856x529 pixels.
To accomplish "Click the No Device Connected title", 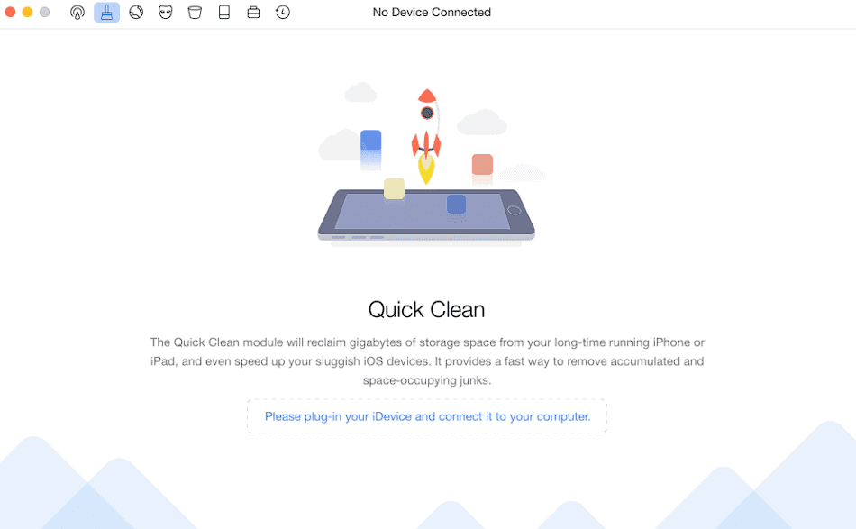I will pos(432,12).
